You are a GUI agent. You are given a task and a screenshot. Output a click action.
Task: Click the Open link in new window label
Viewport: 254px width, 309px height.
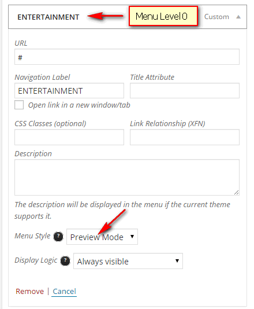coord(79,105)
